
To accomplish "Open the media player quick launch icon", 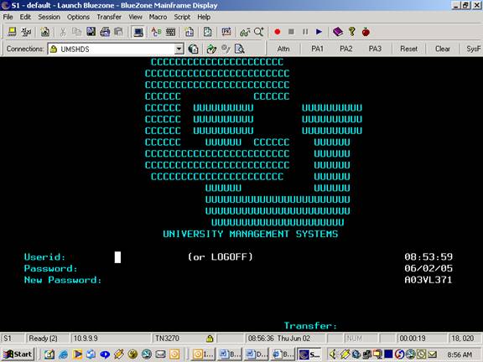I will 77,354.
